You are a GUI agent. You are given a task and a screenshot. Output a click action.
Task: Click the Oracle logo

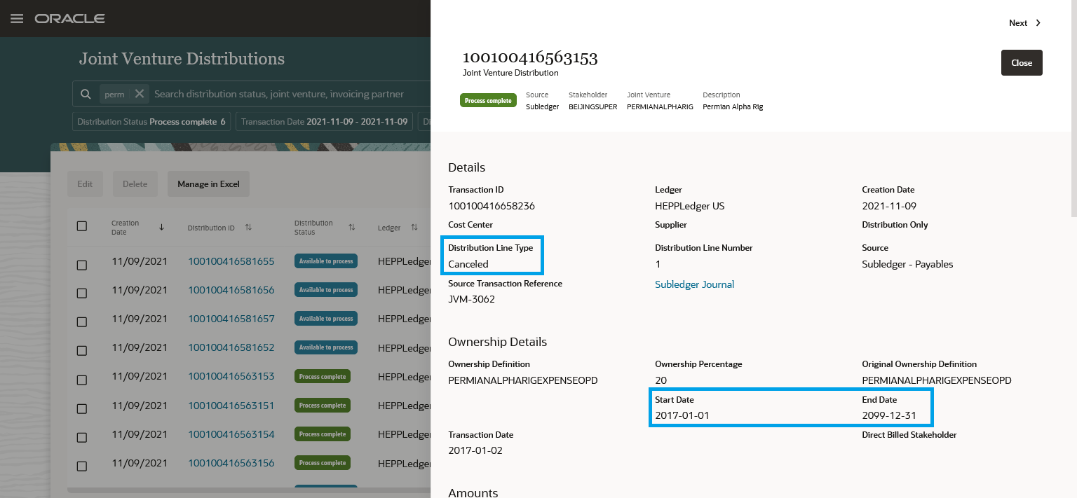coord(70,18)
